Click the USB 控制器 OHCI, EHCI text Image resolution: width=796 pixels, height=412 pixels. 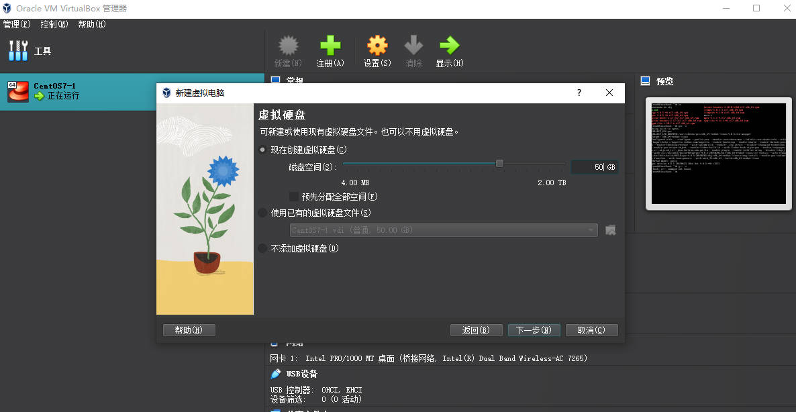click(x=315, y=390)
